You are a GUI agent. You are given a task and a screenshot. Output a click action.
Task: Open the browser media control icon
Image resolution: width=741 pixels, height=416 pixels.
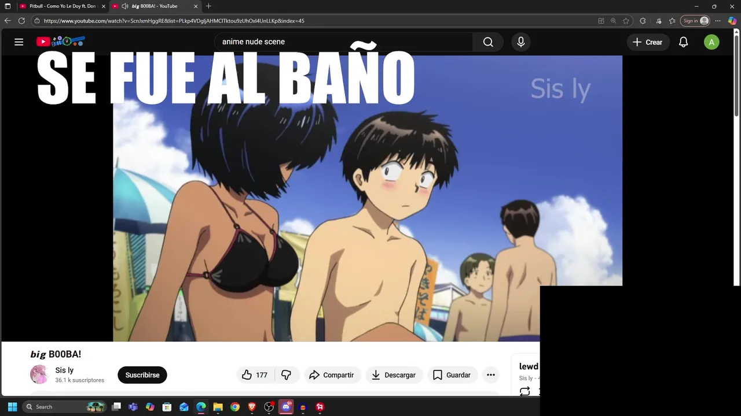click(659, 21)
